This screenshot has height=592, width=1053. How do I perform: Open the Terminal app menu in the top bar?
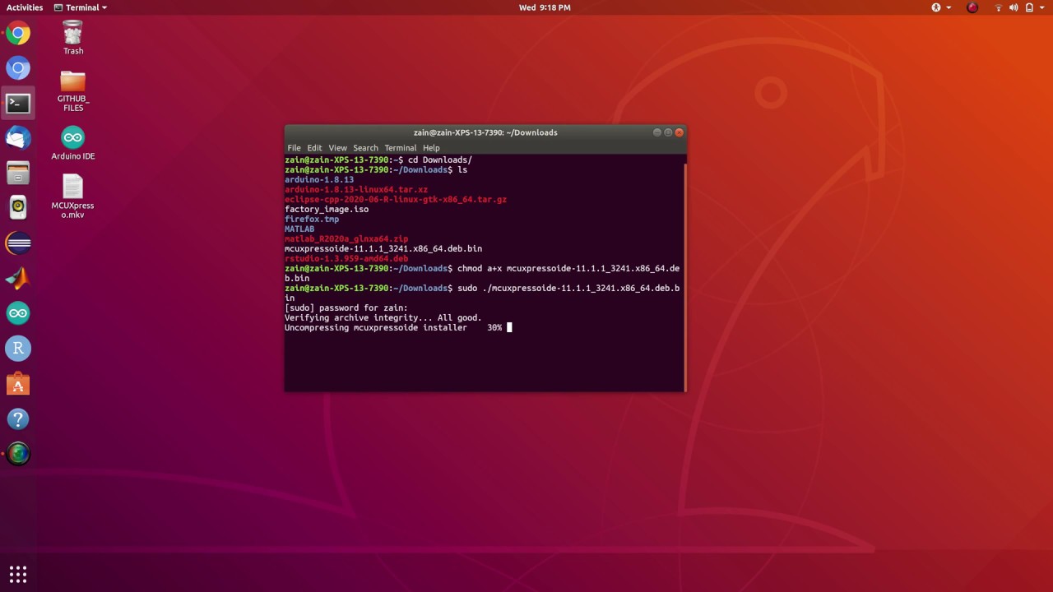tap(80, 7)
